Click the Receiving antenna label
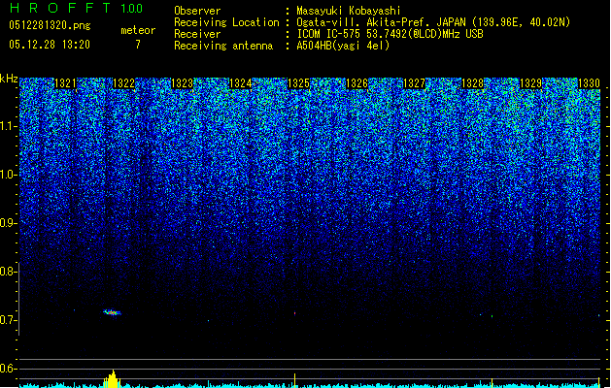This screenshot has height=388, width=611. [x=223, y=46]
